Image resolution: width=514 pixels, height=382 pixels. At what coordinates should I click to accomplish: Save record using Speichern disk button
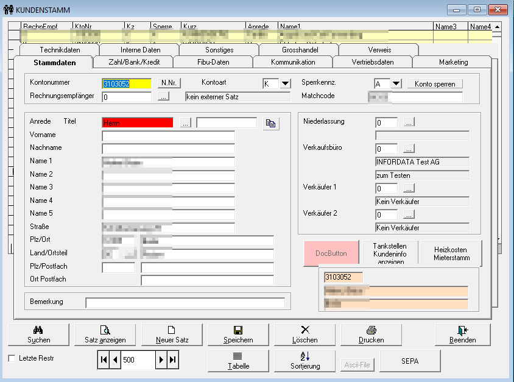(238, 334)
